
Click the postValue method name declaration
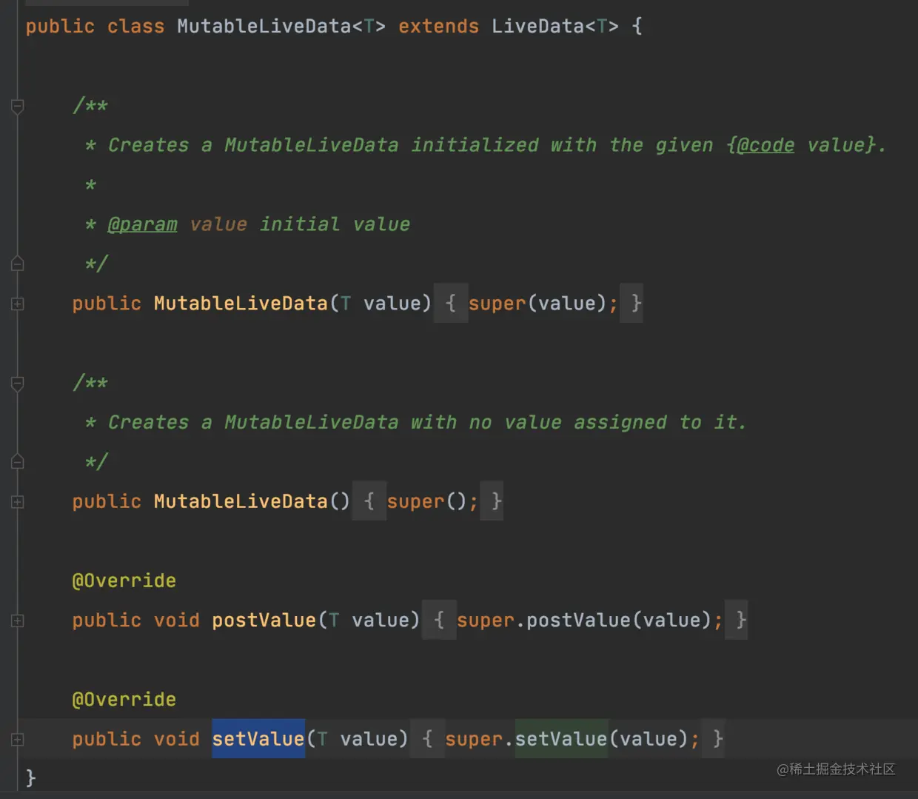tap(264, 620)
